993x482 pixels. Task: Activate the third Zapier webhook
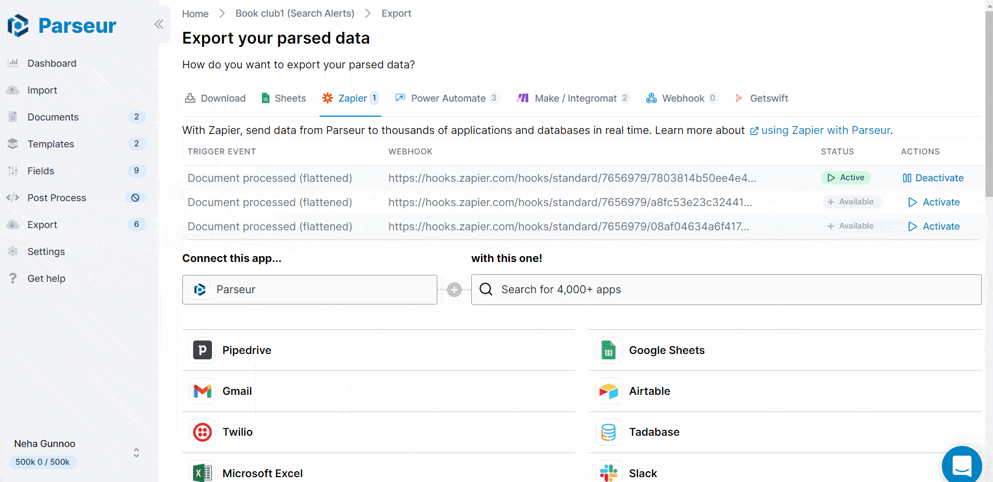[934, 226]
